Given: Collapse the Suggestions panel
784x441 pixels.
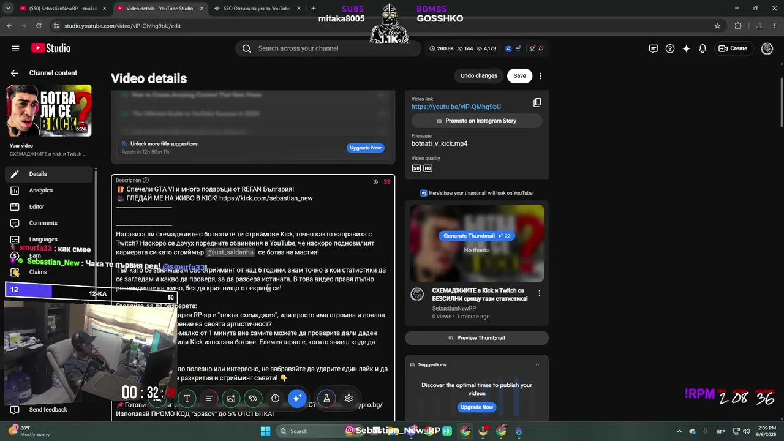Looking at the screenshot, I should coord(537,365).
